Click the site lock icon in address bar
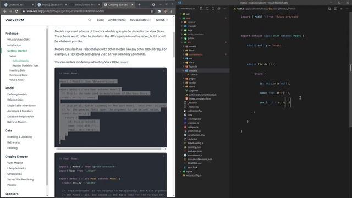The image size is (352, 198). [24, 11]
